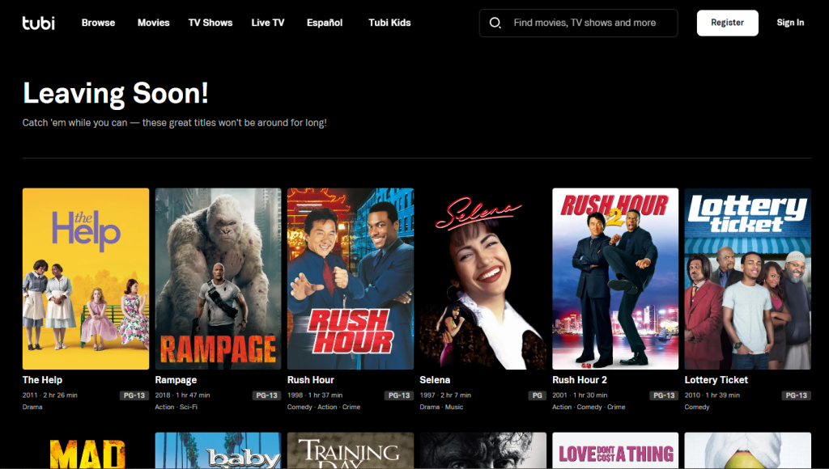Switch to Live TV
The height and width of the screenshot is (469, 829).
[x=267, y=23]
